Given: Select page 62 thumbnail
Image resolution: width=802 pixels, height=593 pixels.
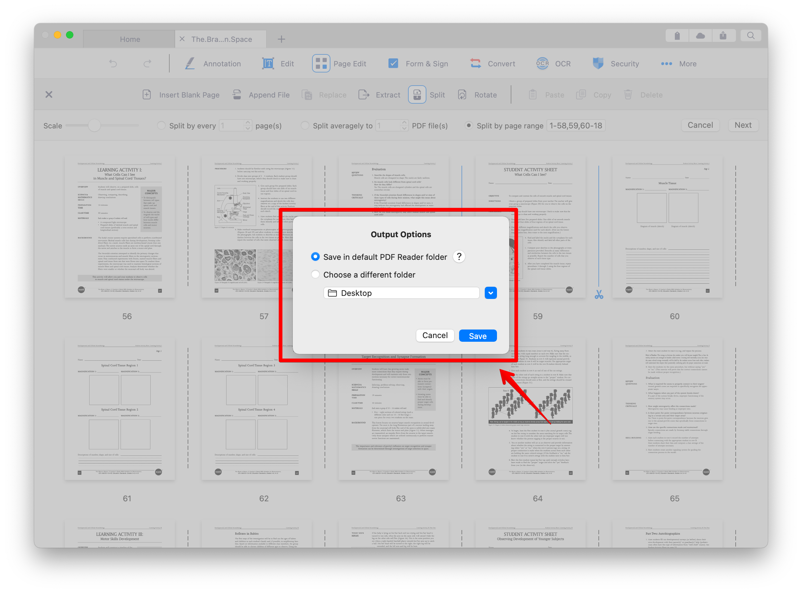Looking at the screenshot, I should (256, 409).
